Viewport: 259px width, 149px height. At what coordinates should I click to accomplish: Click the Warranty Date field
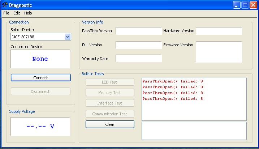click(139, 58)
